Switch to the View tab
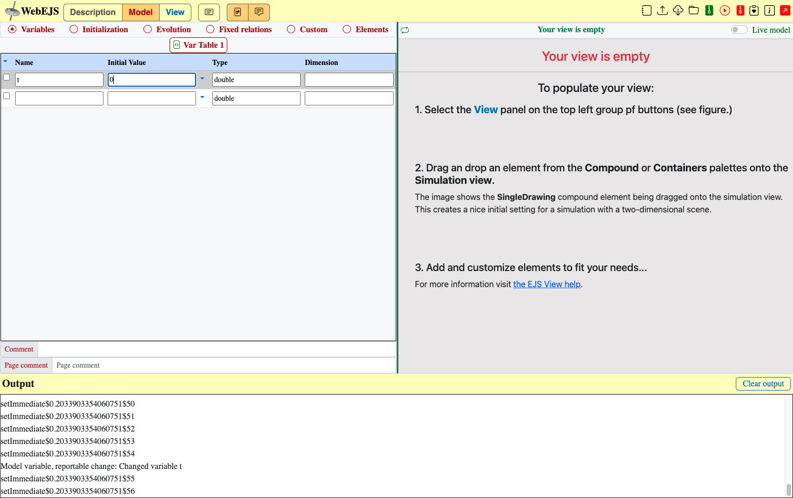Screen dimensions: 793x498 (175, 12)
